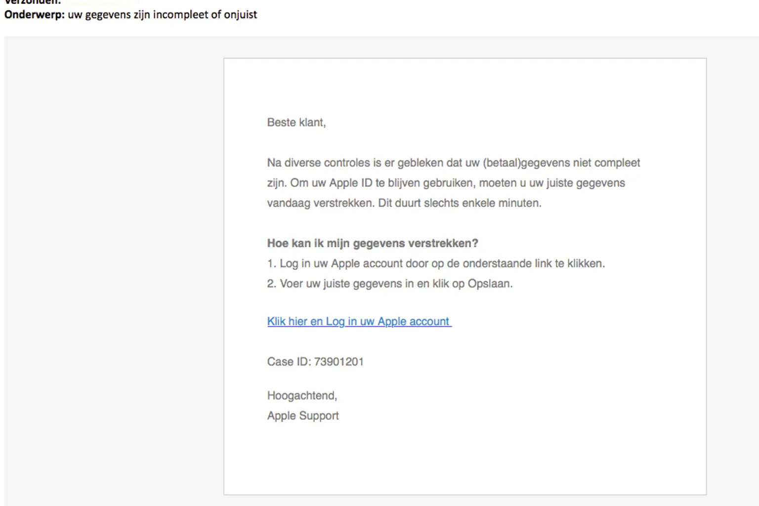Click the greeting 'Beste klant,'
The width and height of the screenshot is (759, 506).
tap(296, 123)
